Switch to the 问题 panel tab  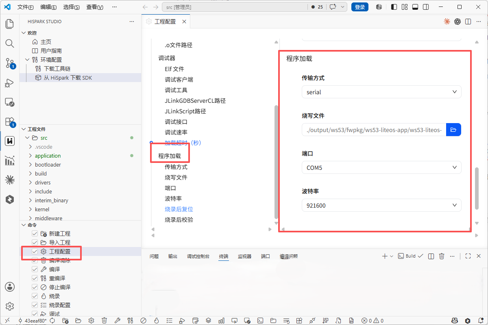[154, 256]
